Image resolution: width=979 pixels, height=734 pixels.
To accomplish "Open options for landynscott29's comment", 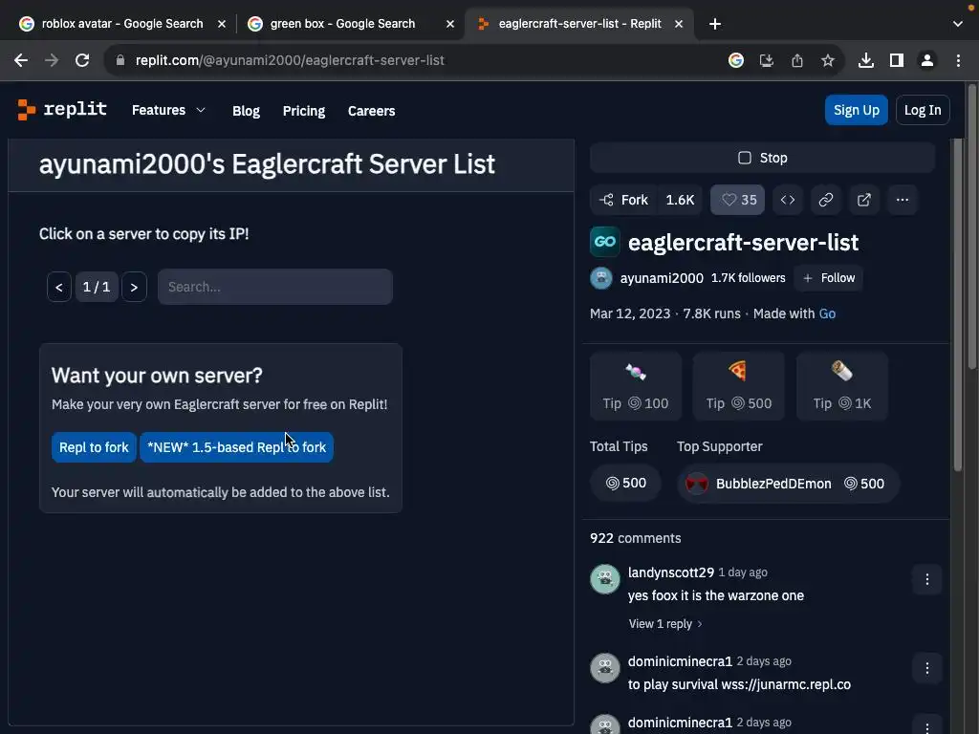I will (x=926, y=580).
